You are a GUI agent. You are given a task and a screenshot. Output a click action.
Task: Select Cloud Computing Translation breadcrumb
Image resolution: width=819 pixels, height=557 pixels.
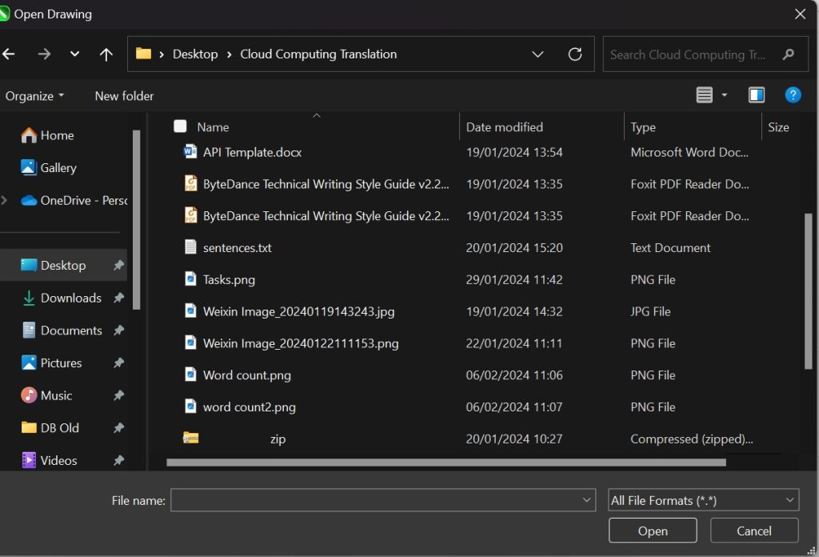pyautogui.click(x=318, y=54)
